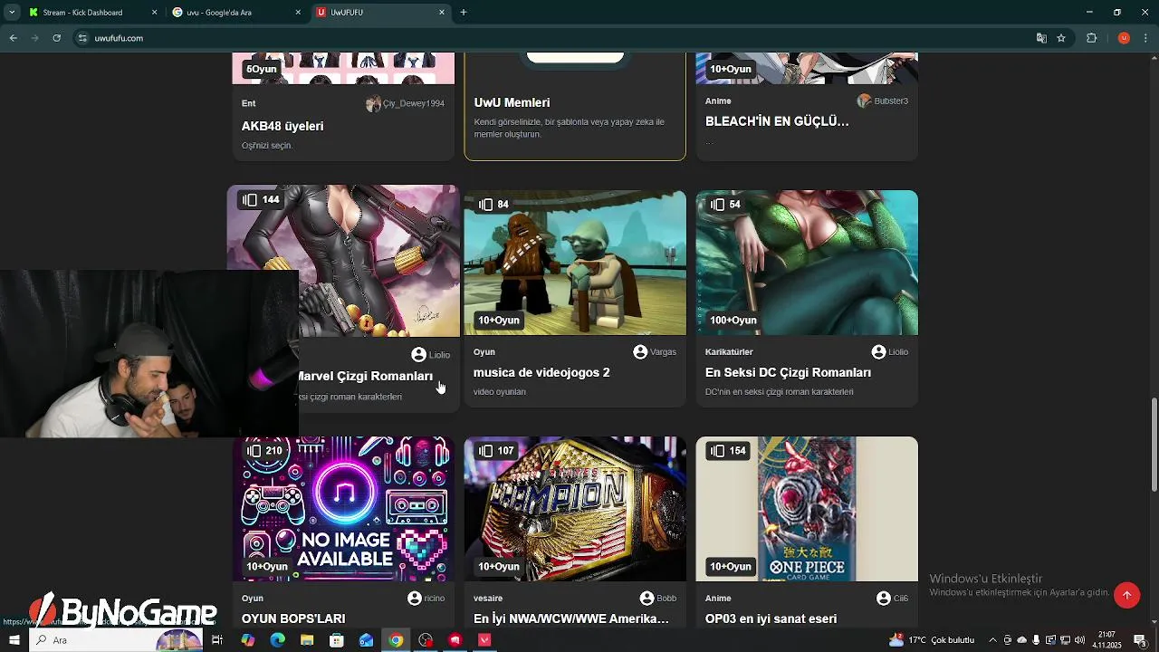Open AKB48 üyeleri game card title
This screenshot has height=652, width=1159.
pos(283,126)
